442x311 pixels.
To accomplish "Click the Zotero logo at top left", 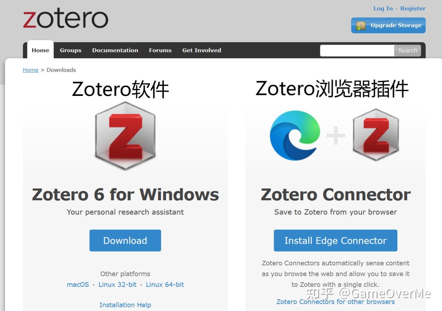I will click(x=66, y=18).
